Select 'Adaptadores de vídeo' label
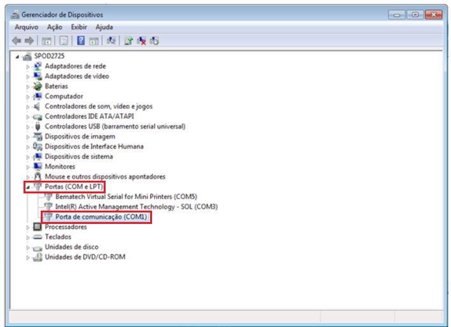 click(x=77, y=76)
